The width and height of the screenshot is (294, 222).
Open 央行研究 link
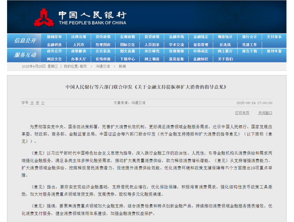click(x=152, y=51)
